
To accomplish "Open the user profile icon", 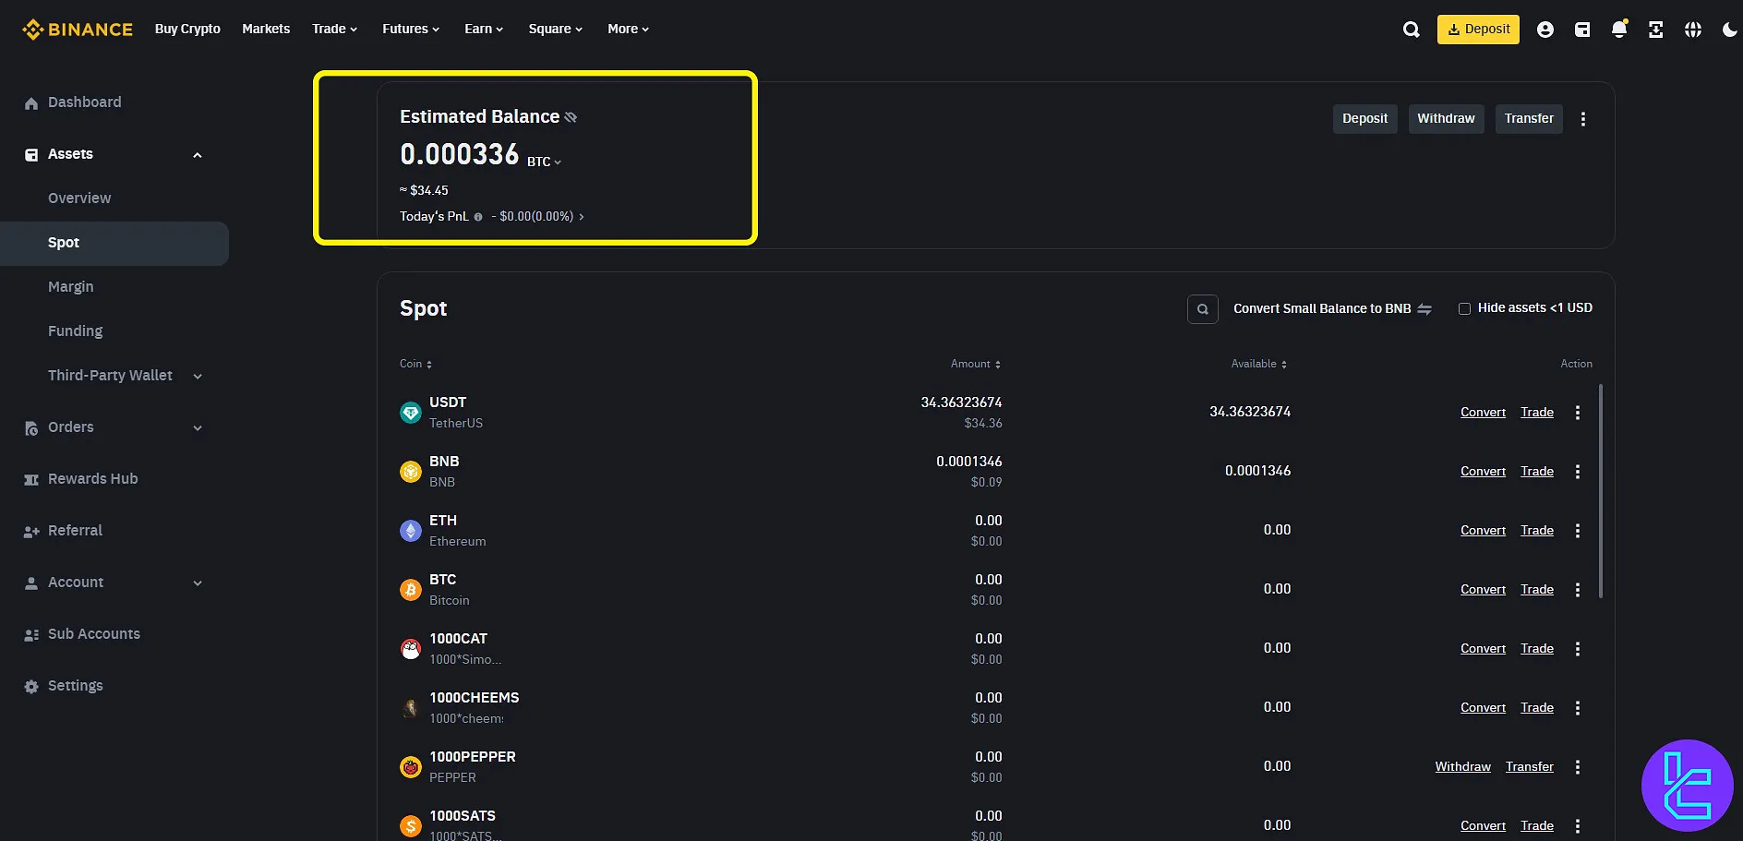I will (x=1545, y=30).
